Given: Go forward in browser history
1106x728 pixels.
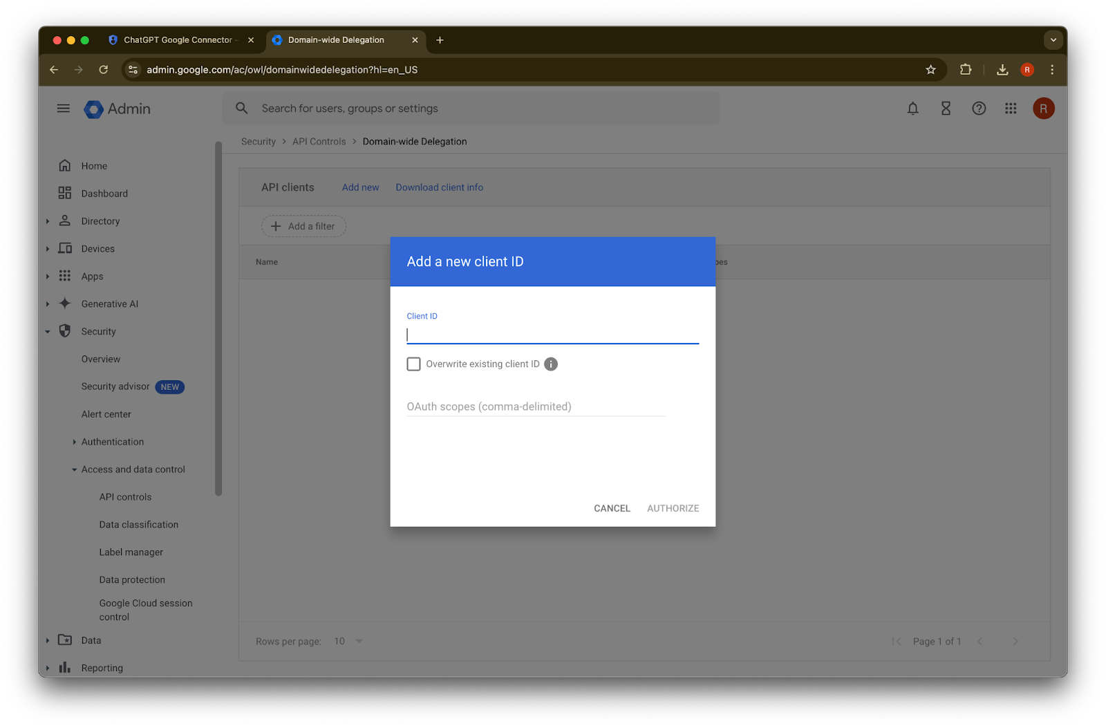Looking at the screenshot, I should click(79, 70).
